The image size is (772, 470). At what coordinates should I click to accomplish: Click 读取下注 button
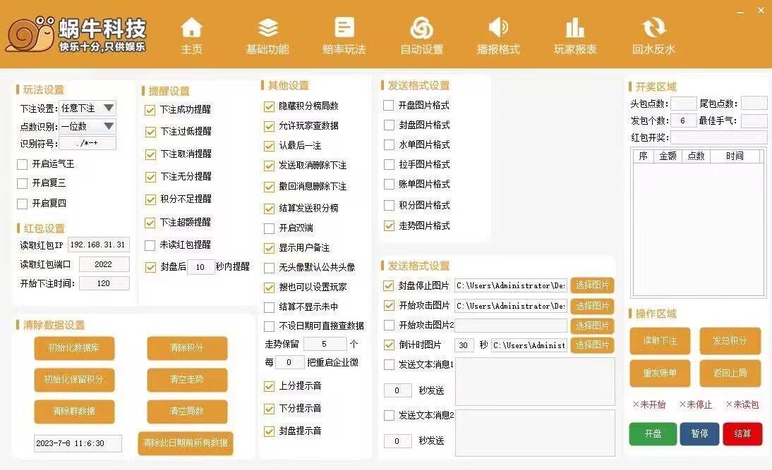coord(660,341)
